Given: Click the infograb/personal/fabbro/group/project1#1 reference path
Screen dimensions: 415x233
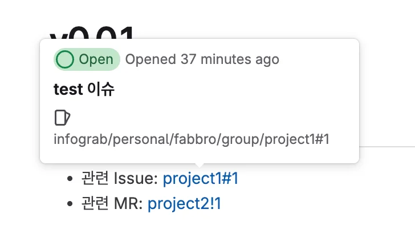Looking at the screenshot, I should [x=192, y=139].
